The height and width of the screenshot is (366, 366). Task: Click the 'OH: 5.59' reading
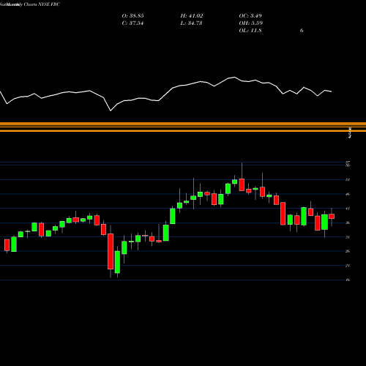(x=251, y=23)
